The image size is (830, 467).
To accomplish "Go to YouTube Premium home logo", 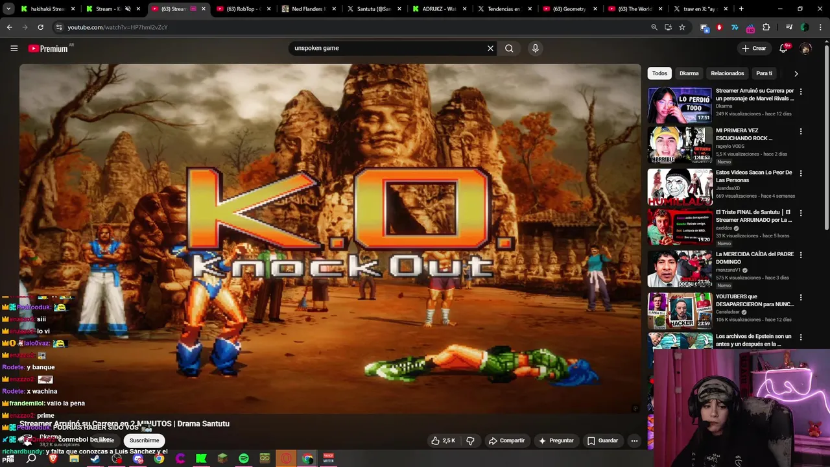I will [x=49, y=49].
